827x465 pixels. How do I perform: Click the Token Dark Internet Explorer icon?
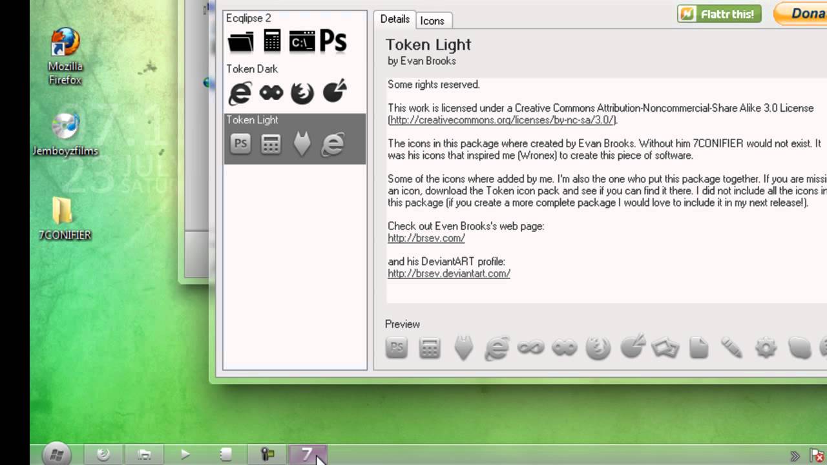[x=240, y=93]
